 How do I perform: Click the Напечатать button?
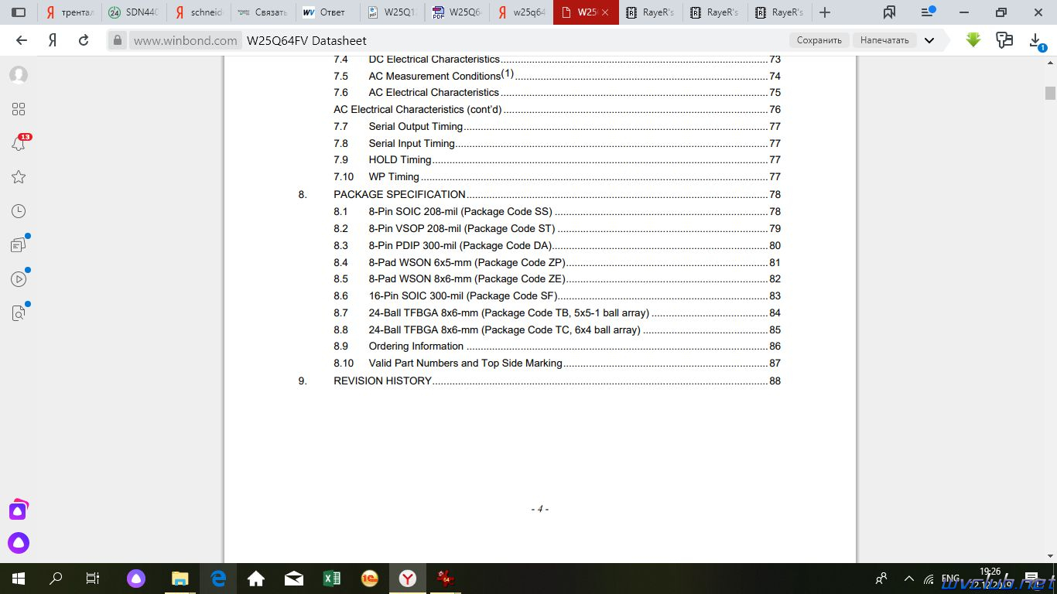click(x=884, y=40)
